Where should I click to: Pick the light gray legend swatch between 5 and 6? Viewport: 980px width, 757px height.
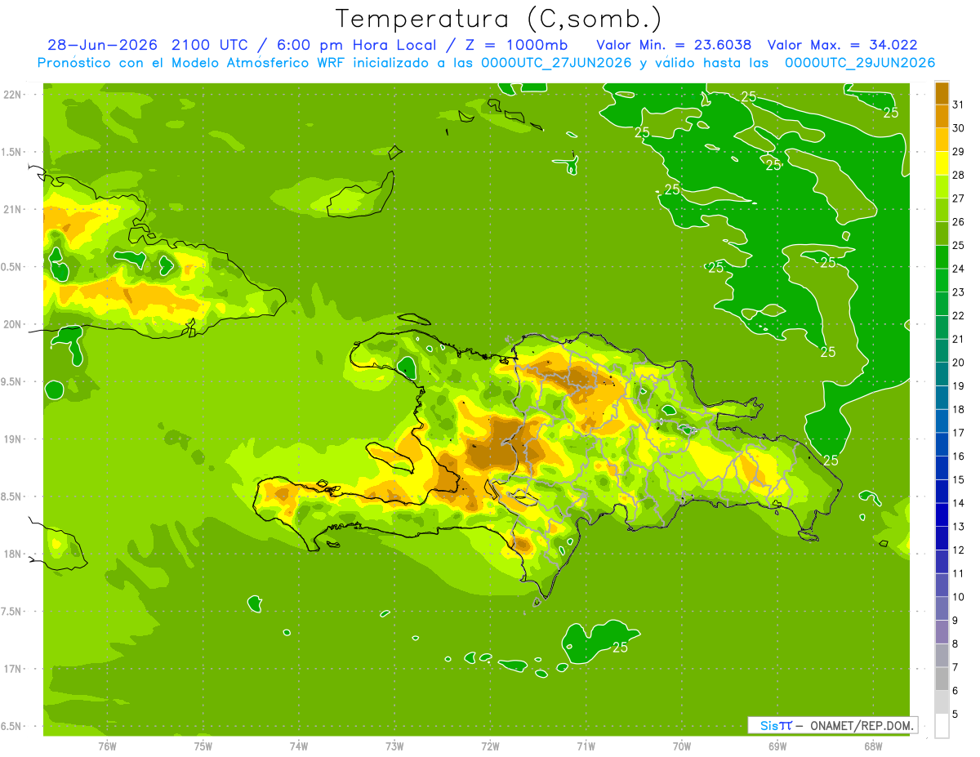942,702
